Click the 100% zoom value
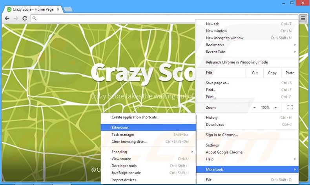This screenshot has height=185, width=310. pyautogui.click(x=265, y=107)
